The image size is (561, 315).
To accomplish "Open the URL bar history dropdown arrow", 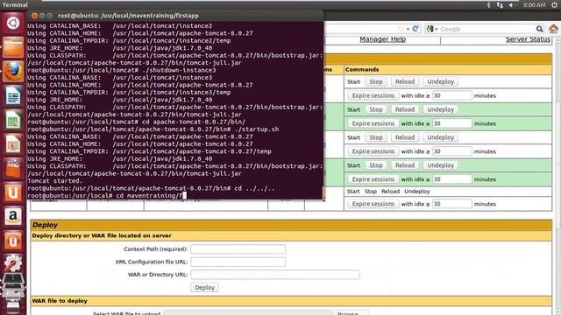I will (x=408, y=29).
